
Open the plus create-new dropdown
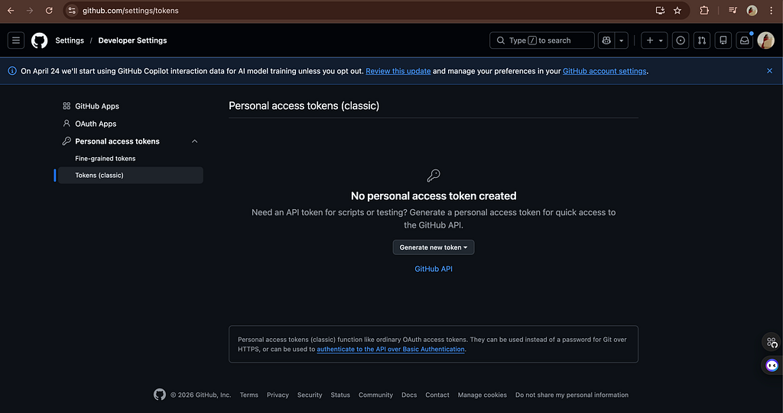click(655, 40)
